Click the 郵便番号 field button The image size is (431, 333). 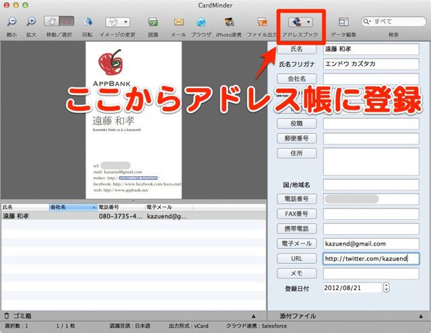tap(296, 139)
